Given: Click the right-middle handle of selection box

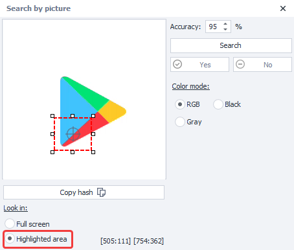Looking at the screenshot, I should (93, 134).
